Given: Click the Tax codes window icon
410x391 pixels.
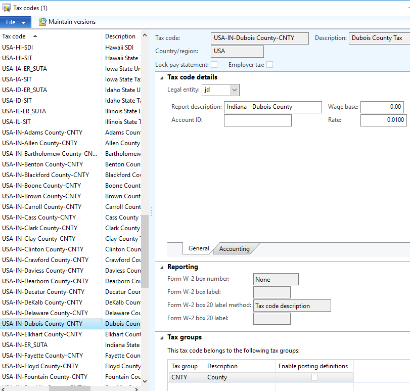Looking at the screenshot, I should tap(7, 8).
